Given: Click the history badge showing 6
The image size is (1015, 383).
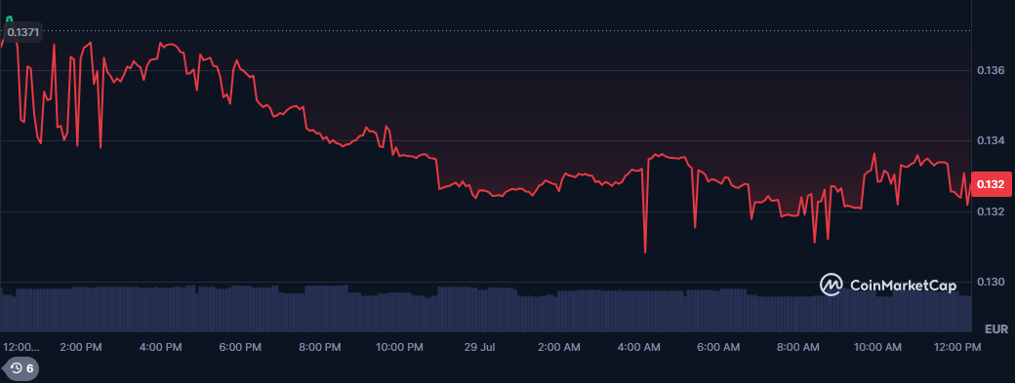Looking at the screenshot, I should click(21, 368).
